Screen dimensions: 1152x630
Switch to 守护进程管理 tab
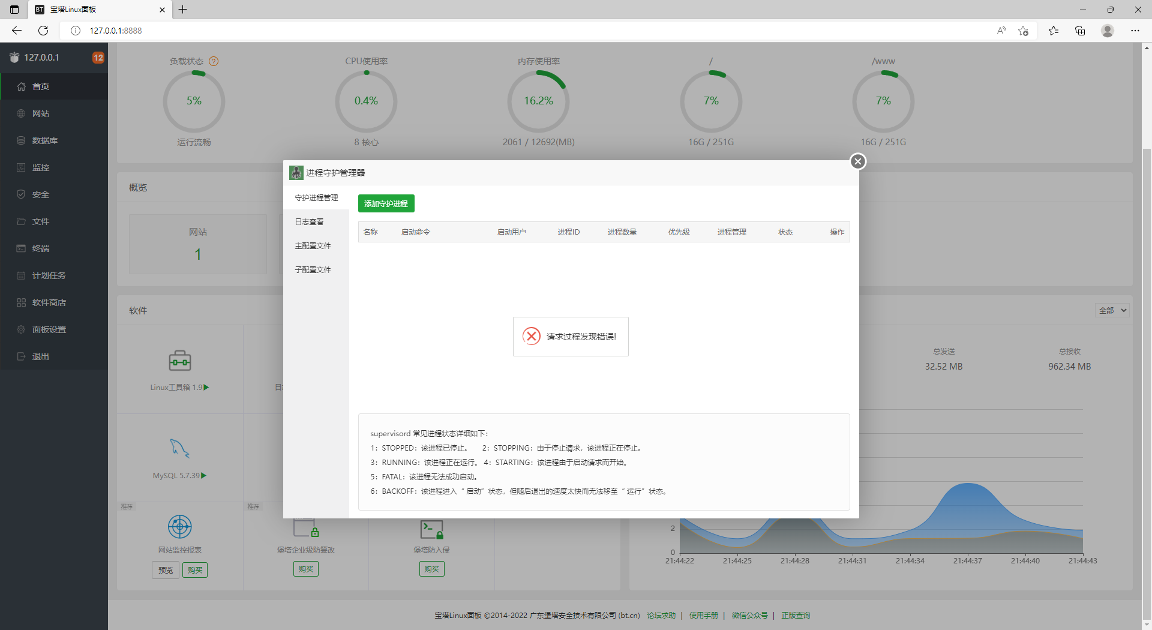[x=316, y=197]
